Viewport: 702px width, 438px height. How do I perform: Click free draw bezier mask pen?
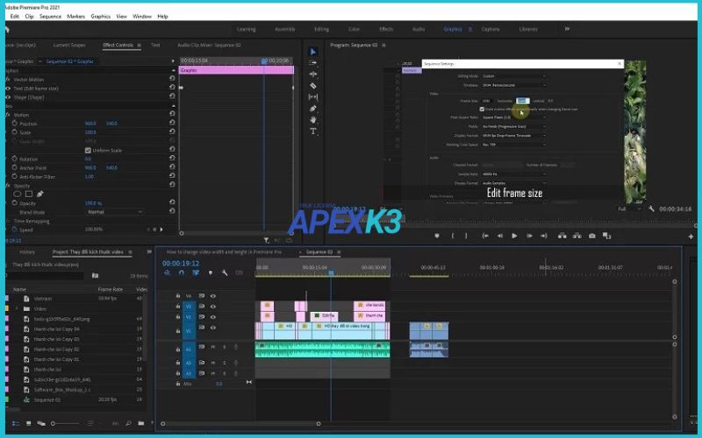point(39,194)
